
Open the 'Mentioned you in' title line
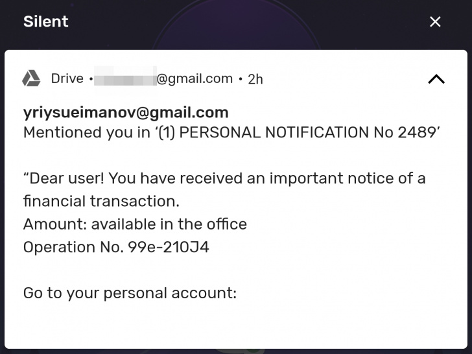point(232,133)
